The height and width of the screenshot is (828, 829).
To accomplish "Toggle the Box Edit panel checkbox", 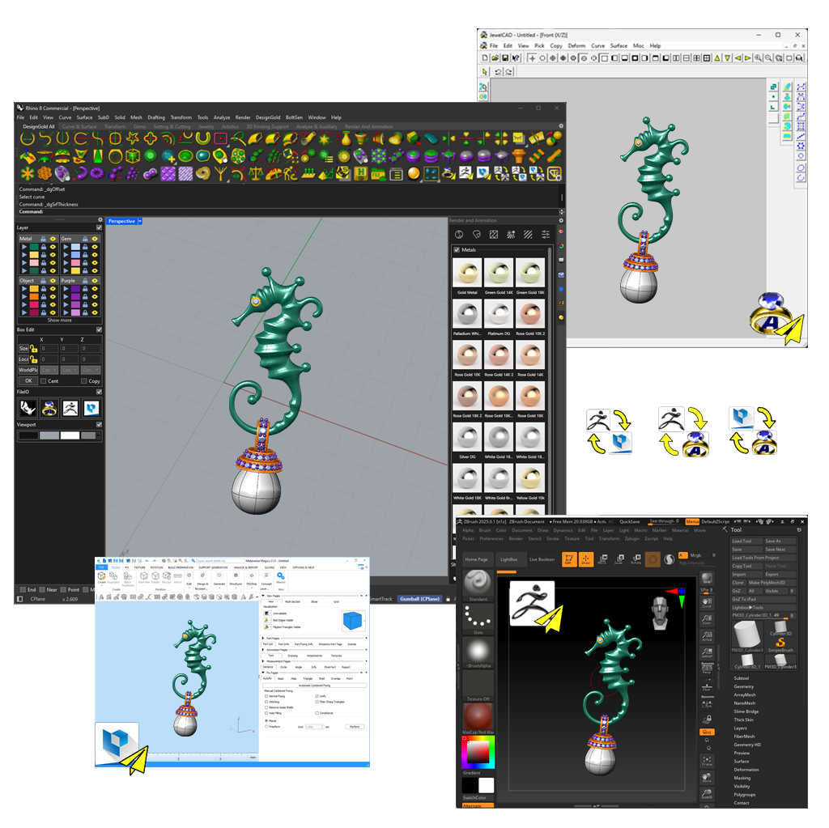I will tap(99, 329).
